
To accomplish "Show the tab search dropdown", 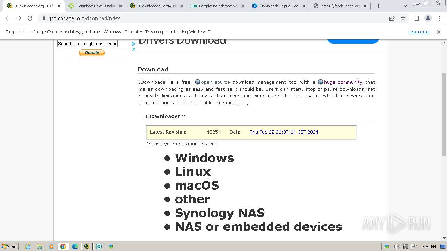I will 405,6.
